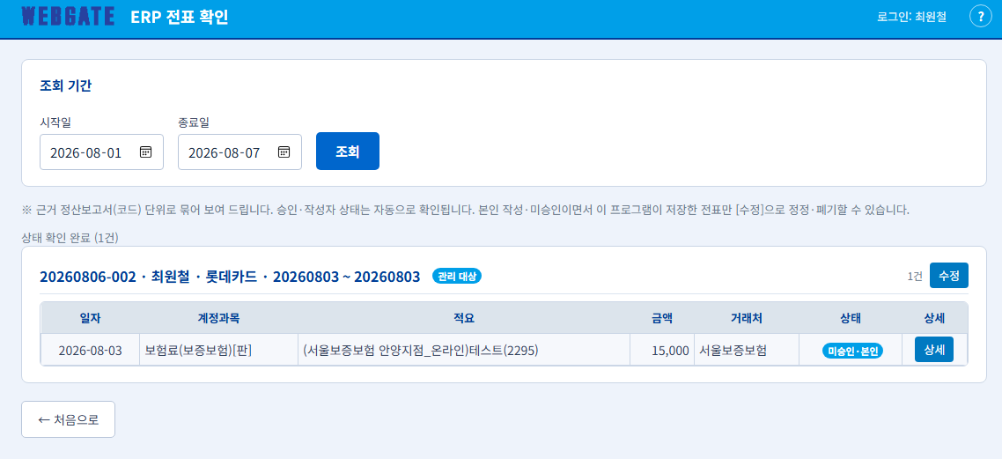Click the 1건 count next to 수정

(915, 276)
